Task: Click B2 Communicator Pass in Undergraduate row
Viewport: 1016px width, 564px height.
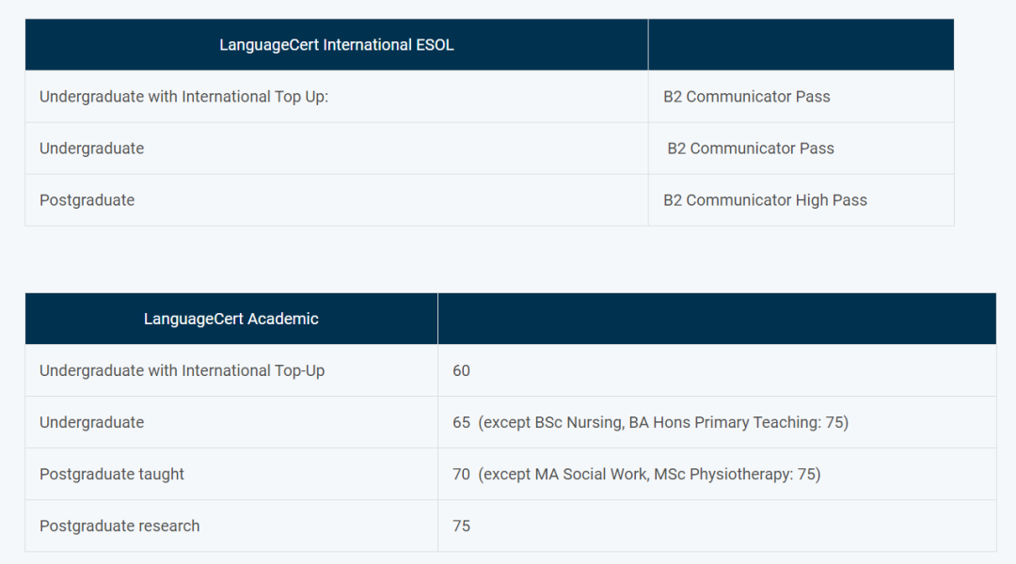Action: tap(751, 149)
